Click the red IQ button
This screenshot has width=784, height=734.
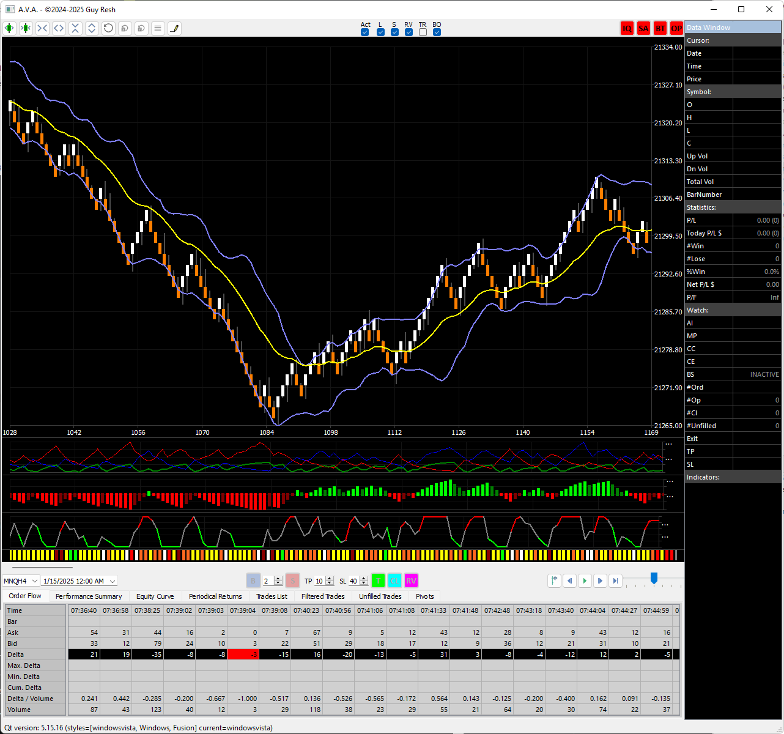tap(627, 28)
